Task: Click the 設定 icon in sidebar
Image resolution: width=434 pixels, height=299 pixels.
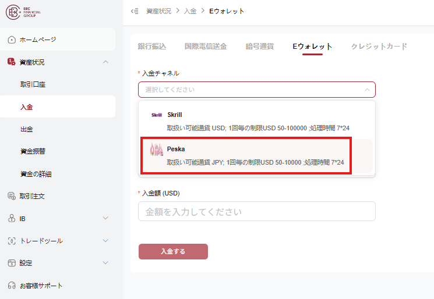Action: (12, 263)
